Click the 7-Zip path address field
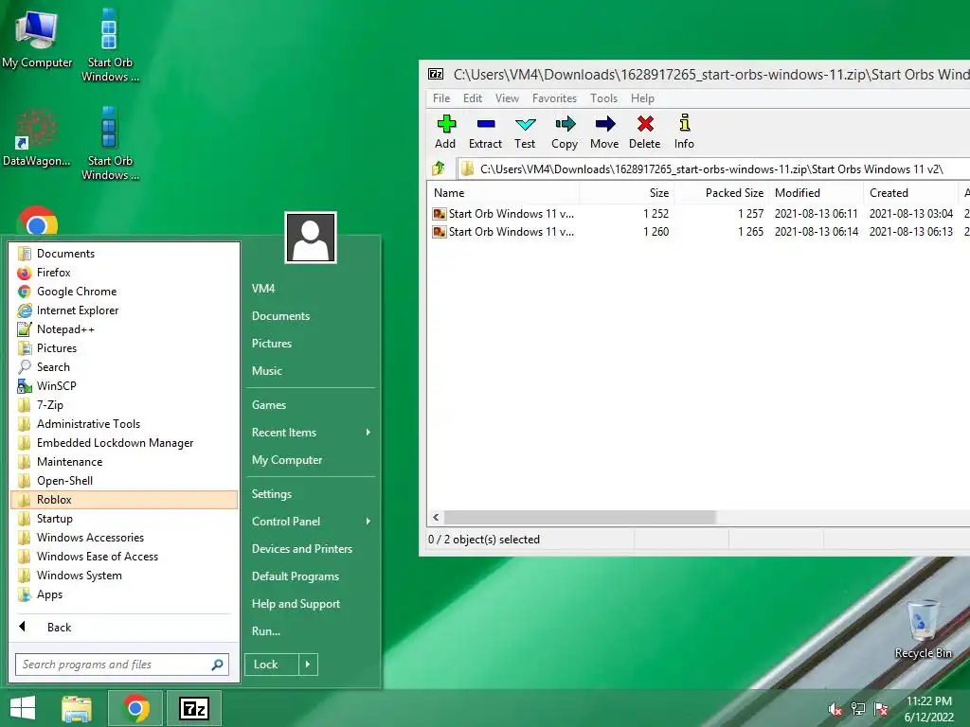 click(713, 168)
